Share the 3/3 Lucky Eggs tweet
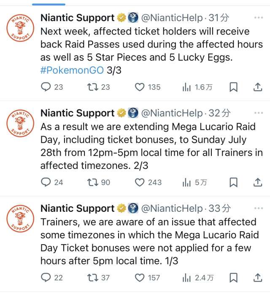Image resolution: width=270 pixels, height=296 pixels. coord(257,87)
